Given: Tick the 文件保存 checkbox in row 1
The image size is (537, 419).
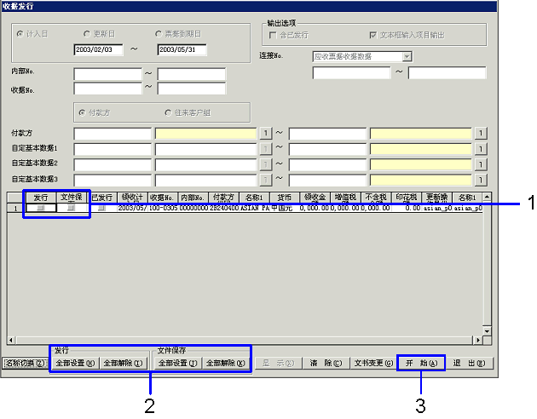Looking at the screenshot, I should point(72,208).
